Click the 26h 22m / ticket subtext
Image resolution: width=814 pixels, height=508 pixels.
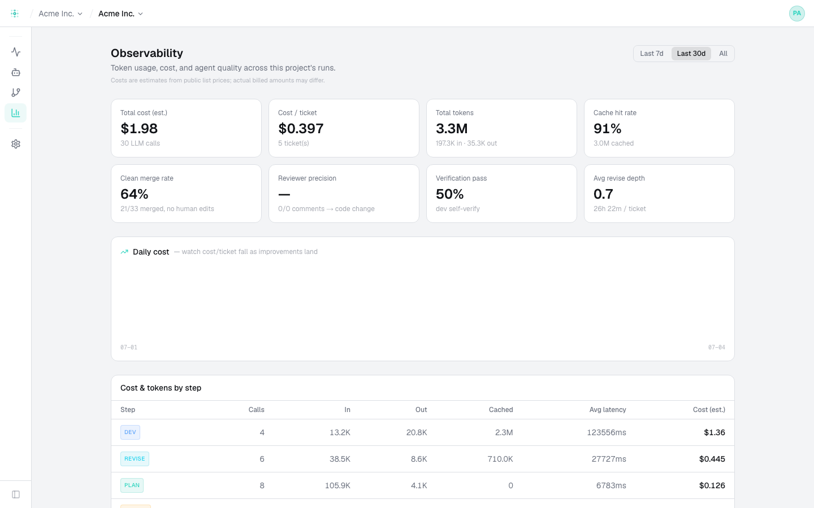coord(620,209)
